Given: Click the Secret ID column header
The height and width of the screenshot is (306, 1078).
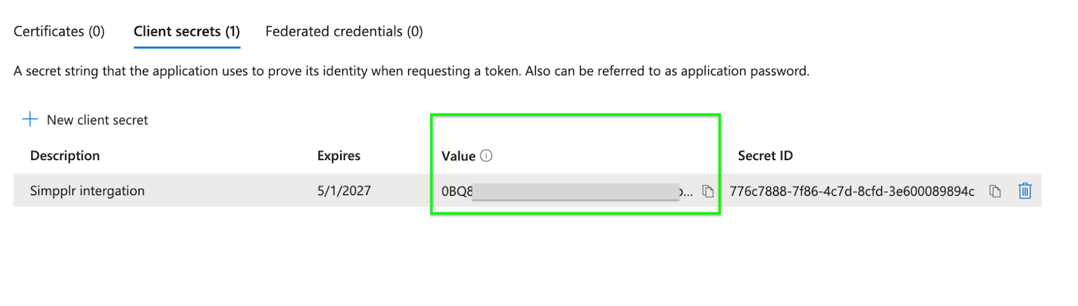Looking at the screenshot, I should [x=765, y=156].
